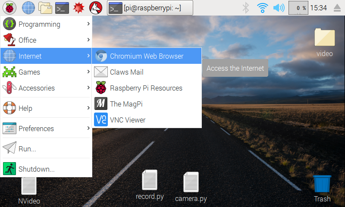Click the MagPi M icon
345x207 pixels.
point(101,103)
